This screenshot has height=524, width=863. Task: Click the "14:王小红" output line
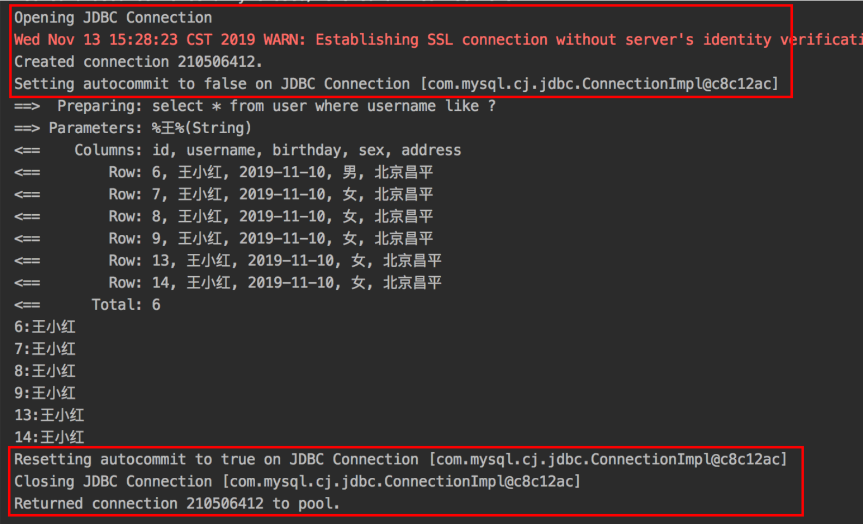50,437
